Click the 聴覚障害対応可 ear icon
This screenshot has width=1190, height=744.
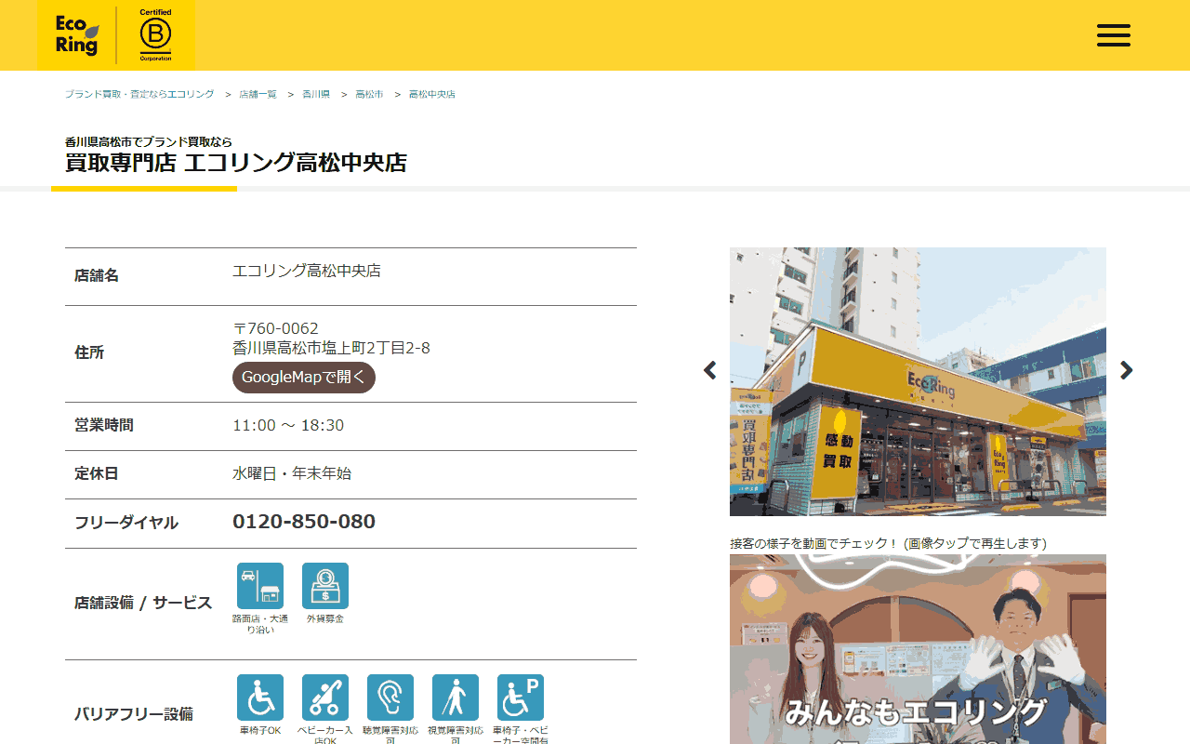(x=390, y=697)
